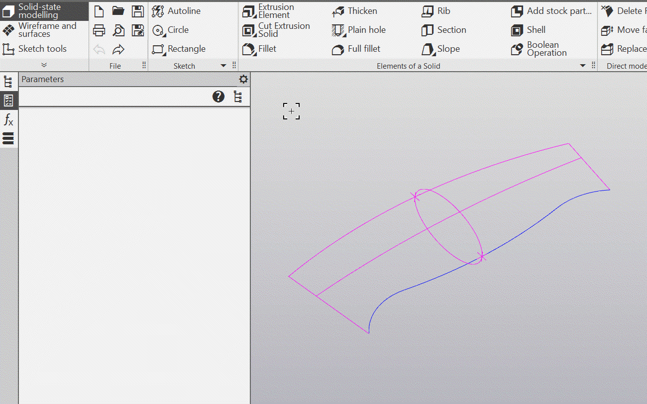Expand the Sketch group dropdown arrow
Viewport: 647px width, 404px height.
point(223,66)
